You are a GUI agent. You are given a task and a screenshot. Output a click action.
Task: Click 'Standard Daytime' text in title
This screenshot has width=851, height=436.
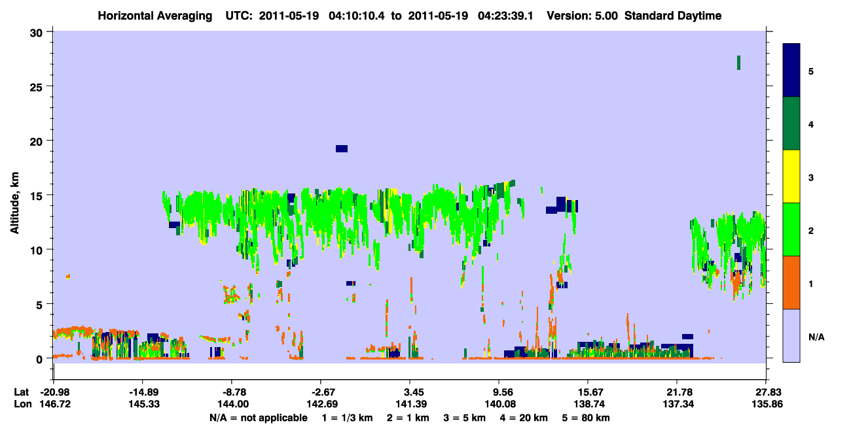673,16
